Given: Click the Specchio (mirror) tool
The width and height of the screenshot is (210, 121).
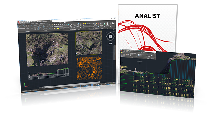Looking at the screenshot, I should click(x=46, y=27).
